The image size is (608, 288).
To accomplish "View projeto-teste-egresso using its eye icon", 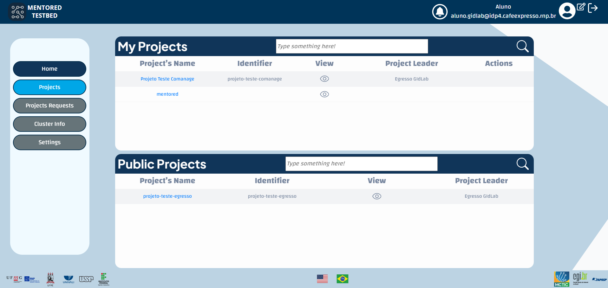I will pyautogui.click(x=376, y=196).
